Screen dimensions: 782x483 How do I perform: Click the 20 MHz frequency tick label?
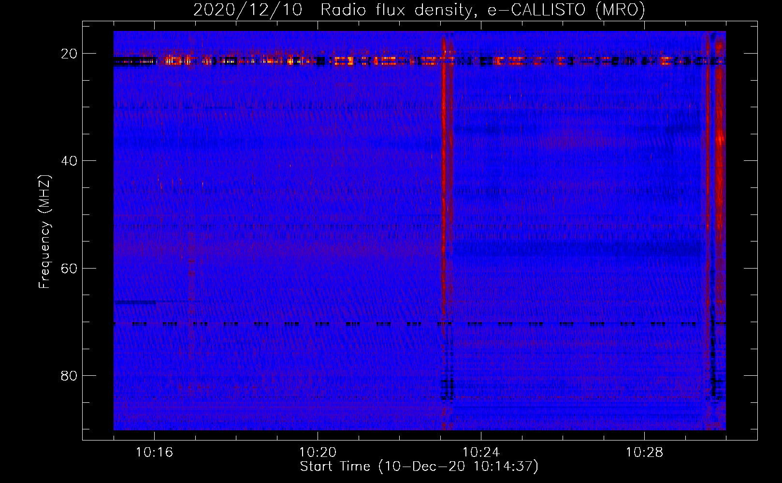69,54
